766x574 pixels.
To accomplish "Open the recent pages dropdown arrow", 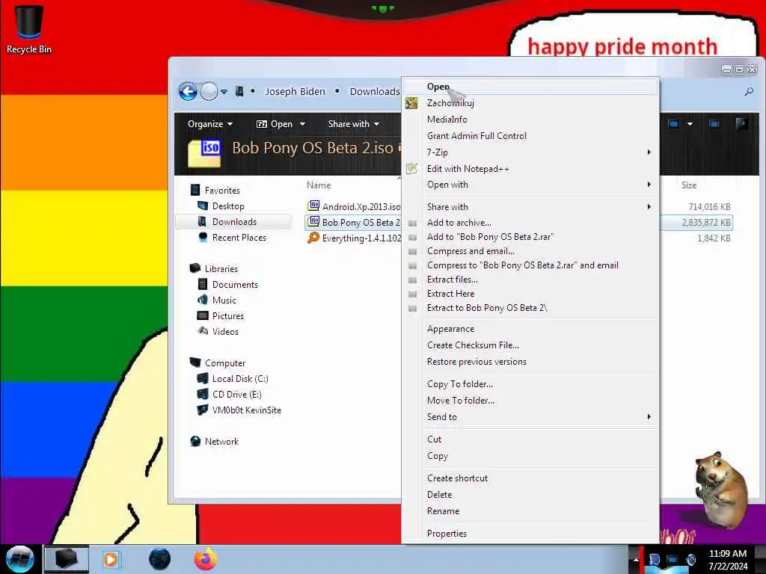I will [224, 91].
